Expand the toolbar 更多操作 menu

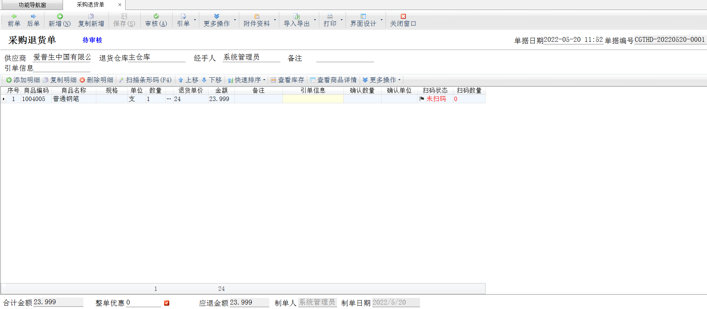[217, 20]
